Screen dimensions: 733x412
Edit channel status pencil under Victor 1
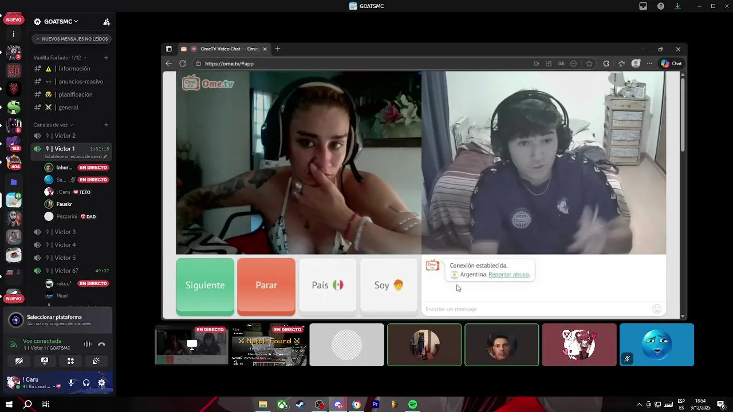105,156
